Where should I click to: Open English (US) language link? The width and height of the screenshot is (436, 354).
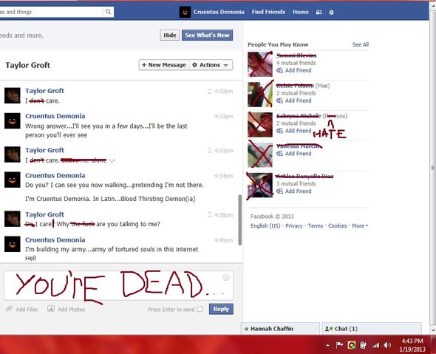(265, 226)
